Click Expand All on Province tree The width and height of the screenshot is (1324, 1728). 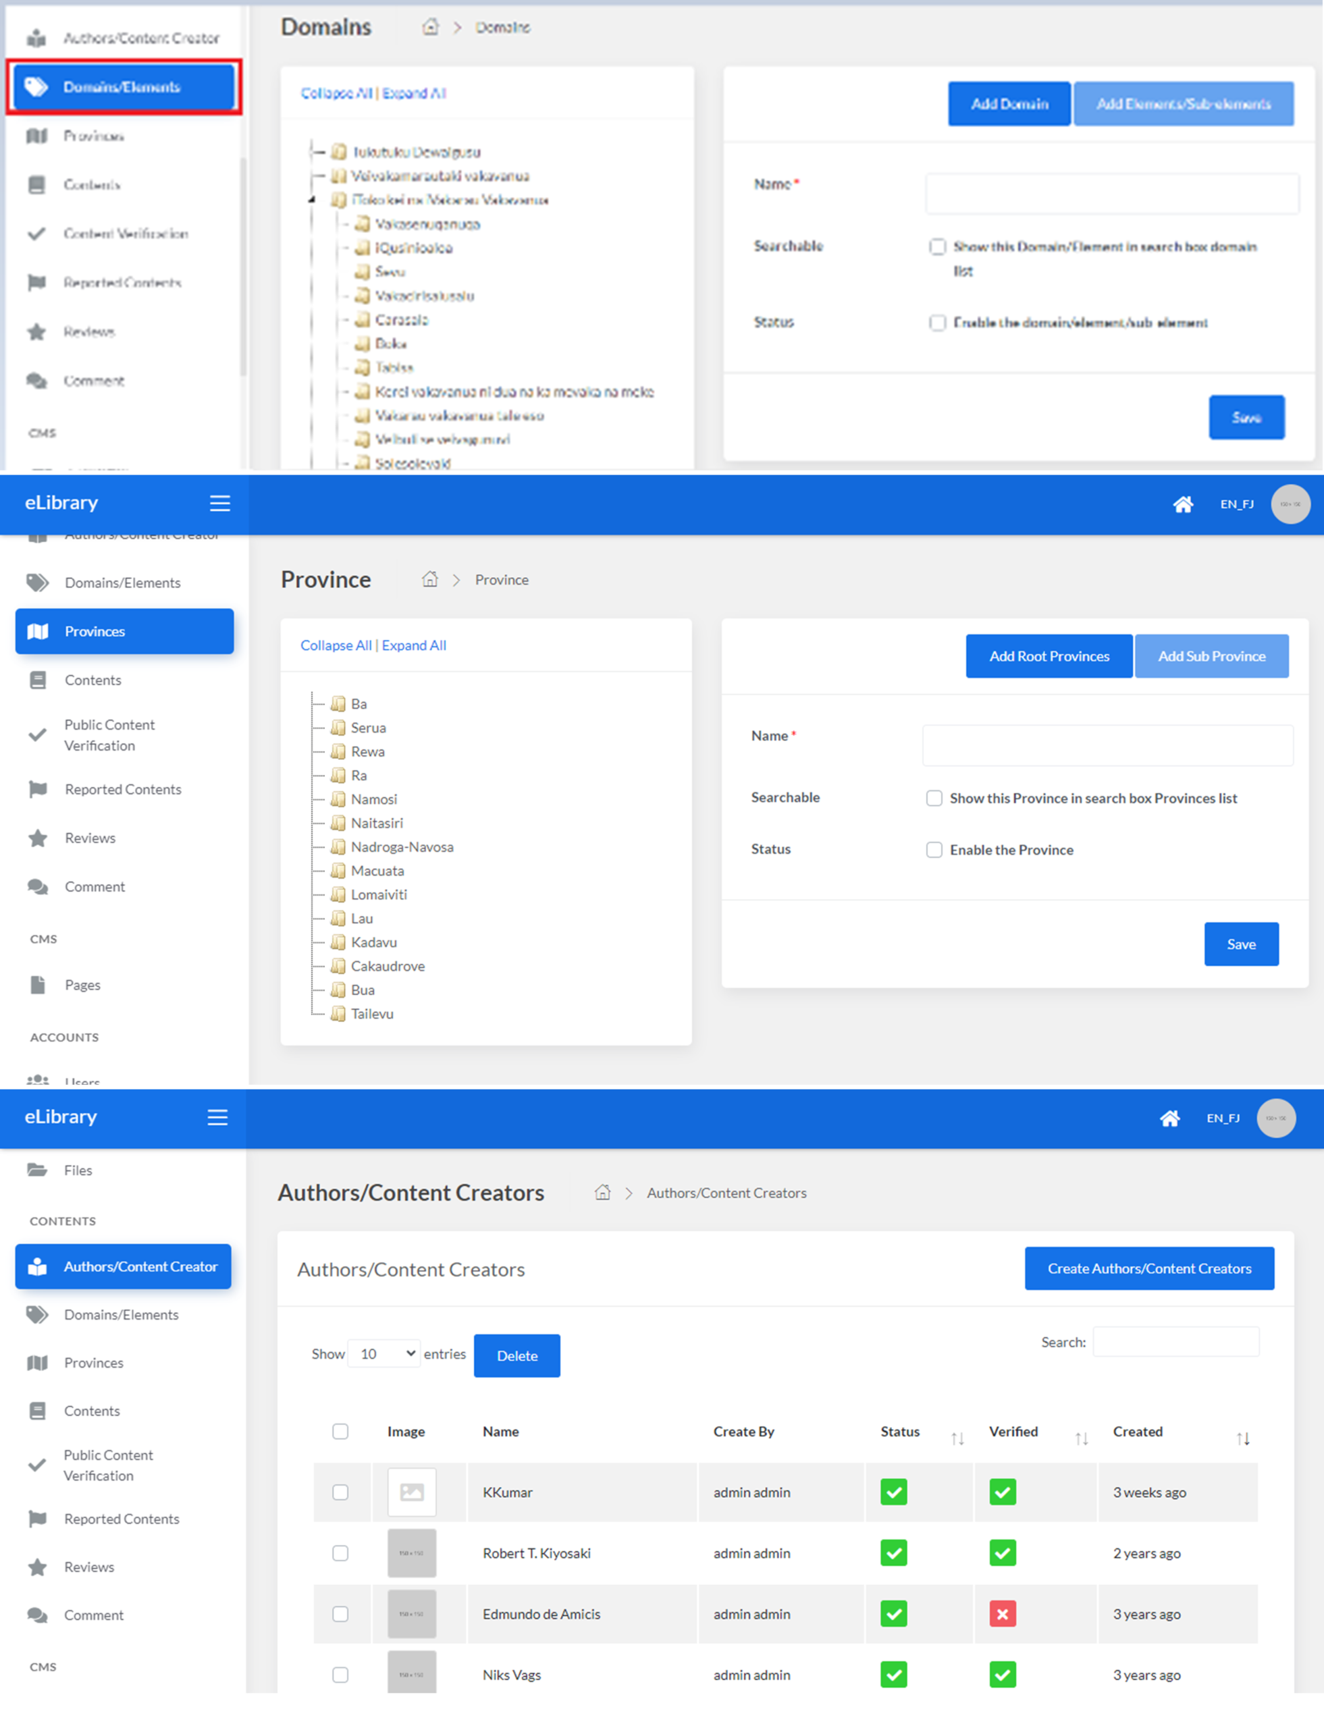[x=415, y=645]
